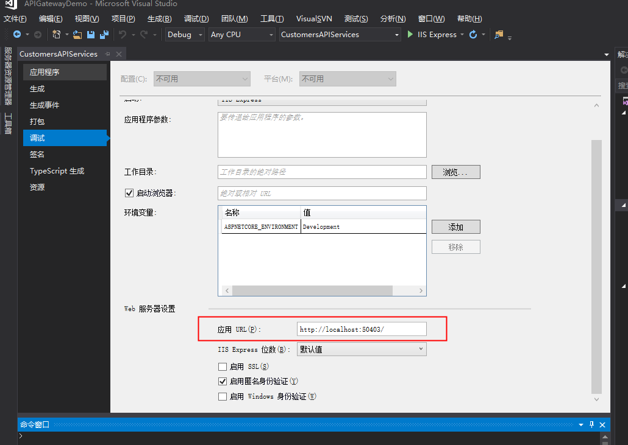Viewport: 628px width, 445px height.
Task: Select the TypeScript 生成 properties page
Action: coord(65,170)
